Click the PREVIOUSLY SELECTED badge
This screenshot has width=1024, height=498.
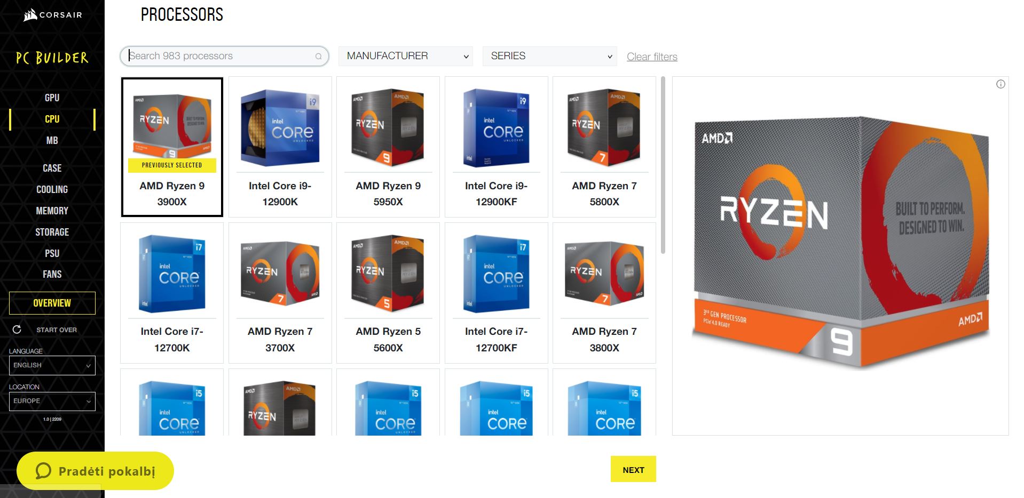(172, 165)
